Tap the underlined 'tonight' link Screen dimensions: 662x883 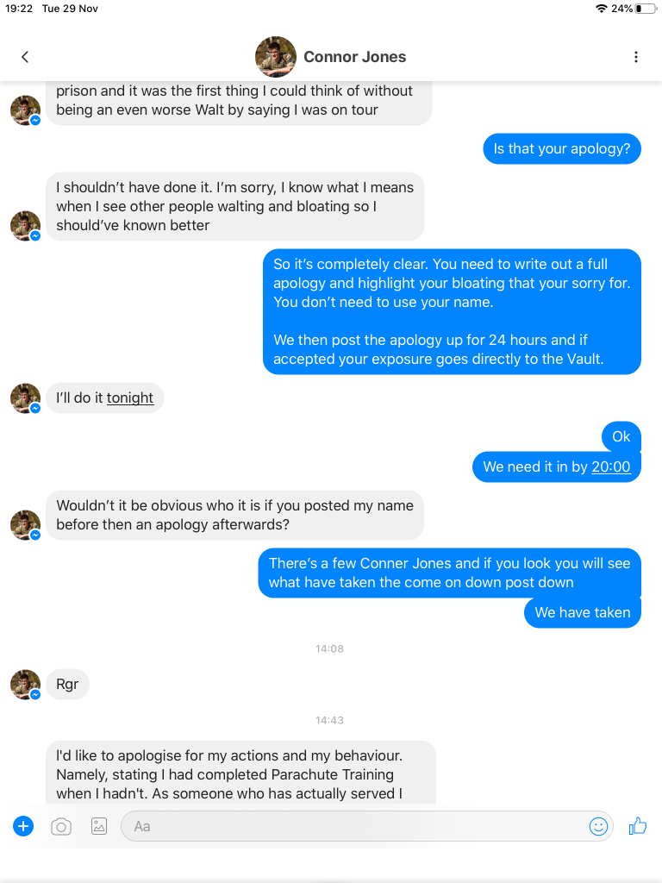[x=130, y=398]
